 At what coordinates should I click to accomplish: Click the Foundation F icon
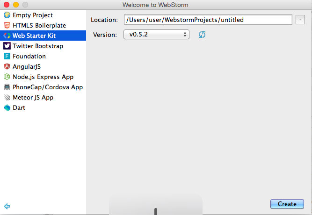[x=7, y=56]
